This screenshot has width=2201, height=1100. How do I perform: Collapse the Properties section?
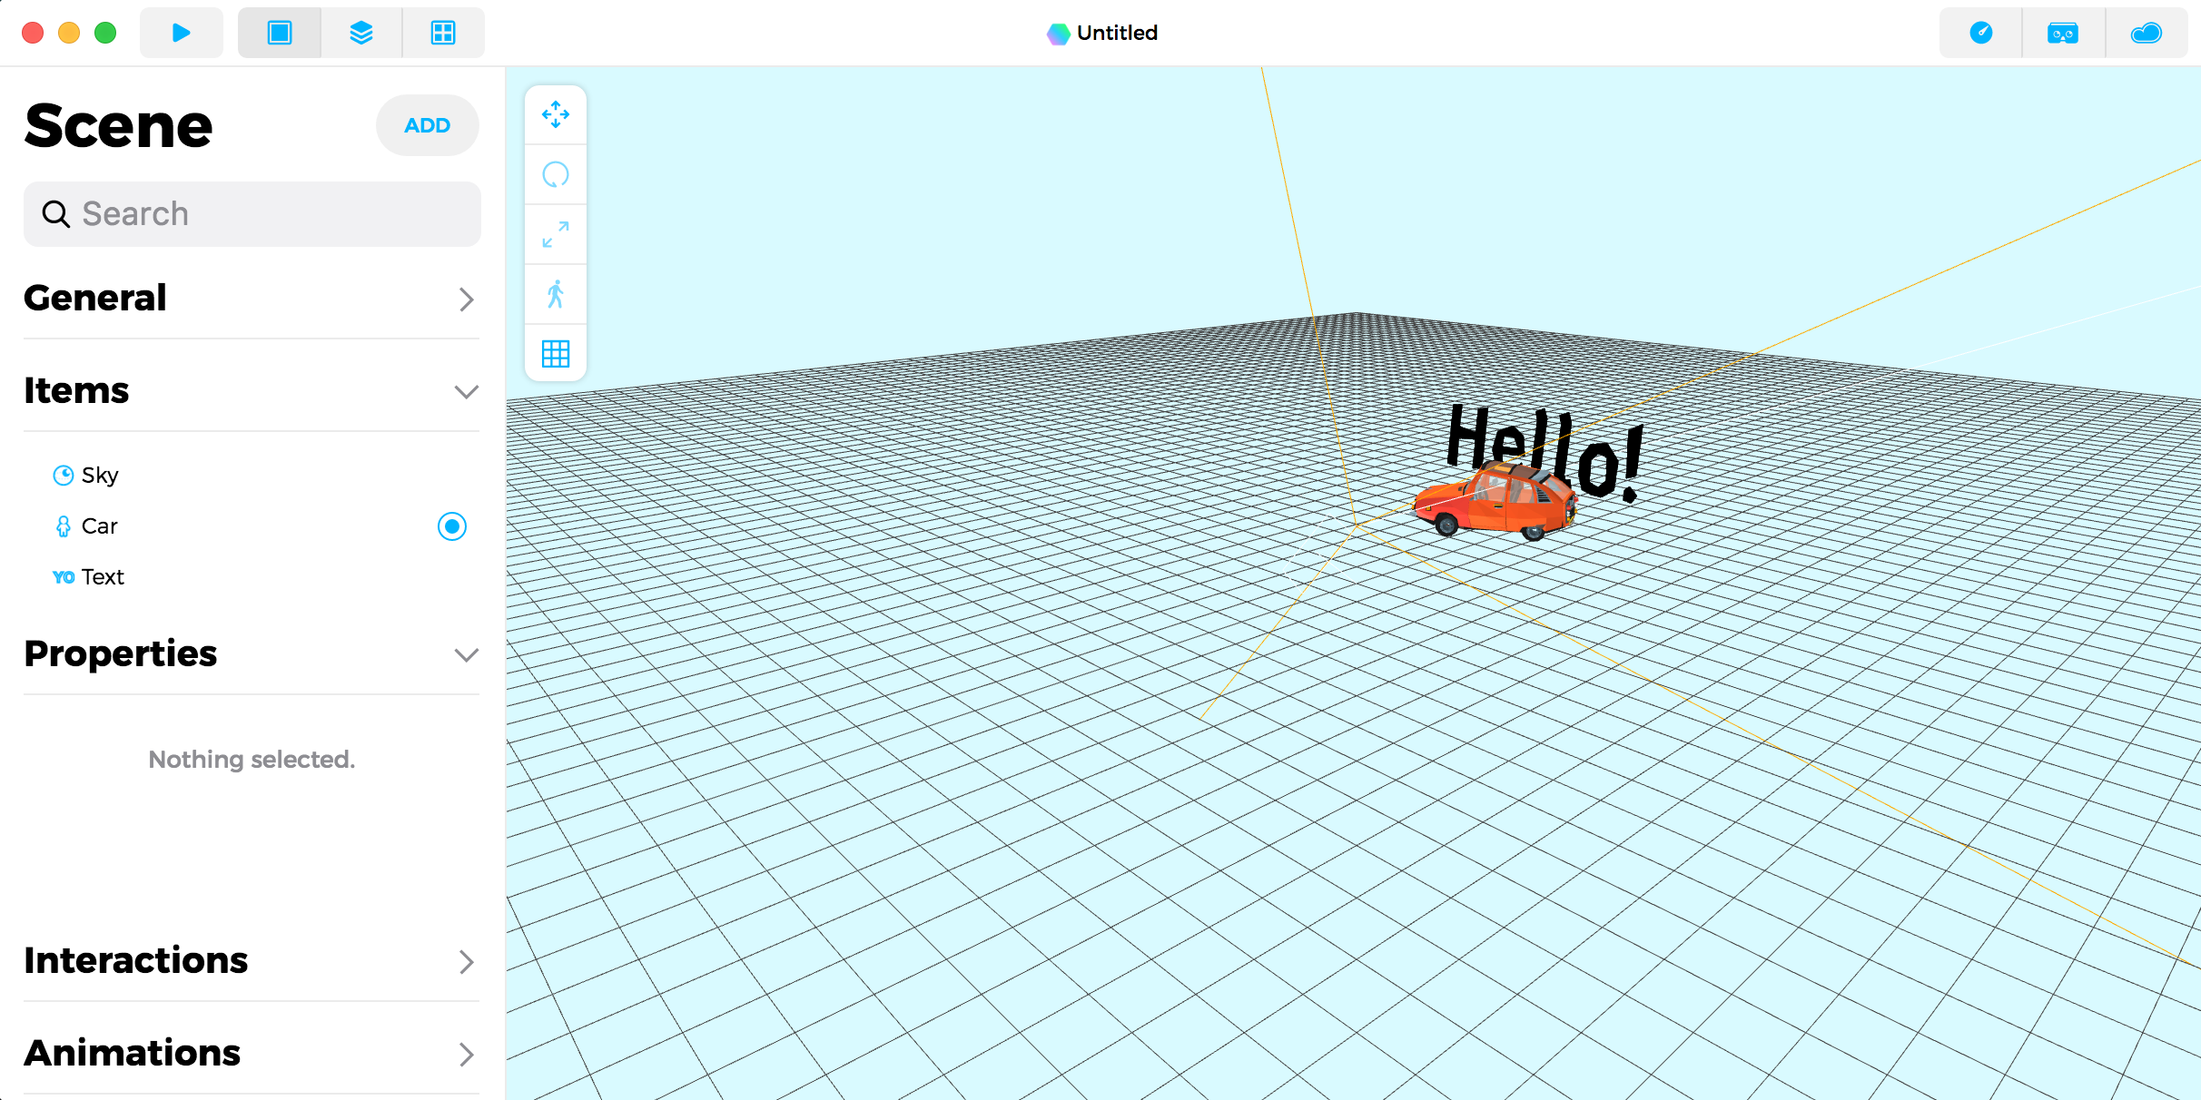[466, 655]
